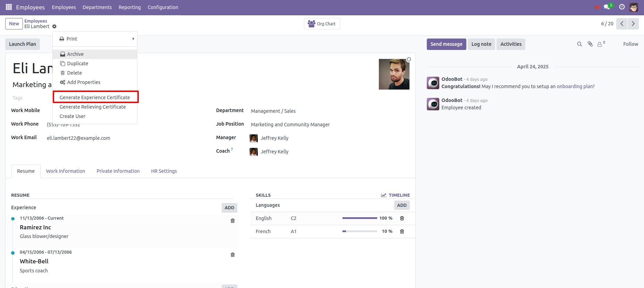The width and height of the screenshot is (644, 288).
Task: Select Archive from the actions menu
Action: click(95, 54)
